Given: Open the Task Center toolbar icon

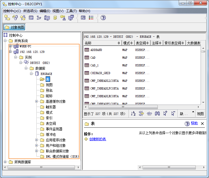Looking at the screenshot, I should coord(39,18).
